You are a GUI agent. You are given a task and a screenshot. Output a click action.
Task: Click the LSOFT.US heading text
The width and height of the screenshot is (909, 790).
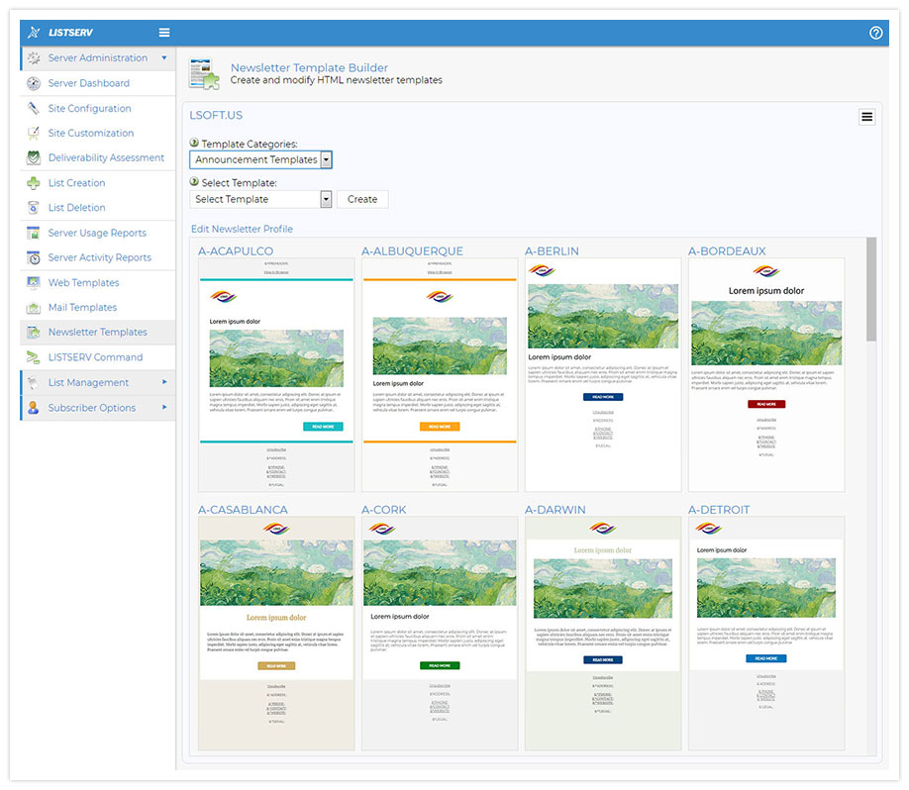(x=216, y=116)
